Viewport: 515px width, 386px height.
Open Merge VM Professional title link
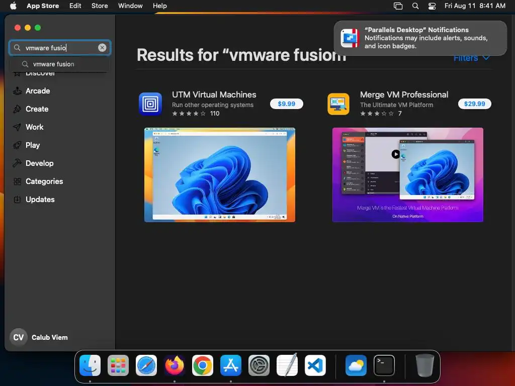pos(404,94)
